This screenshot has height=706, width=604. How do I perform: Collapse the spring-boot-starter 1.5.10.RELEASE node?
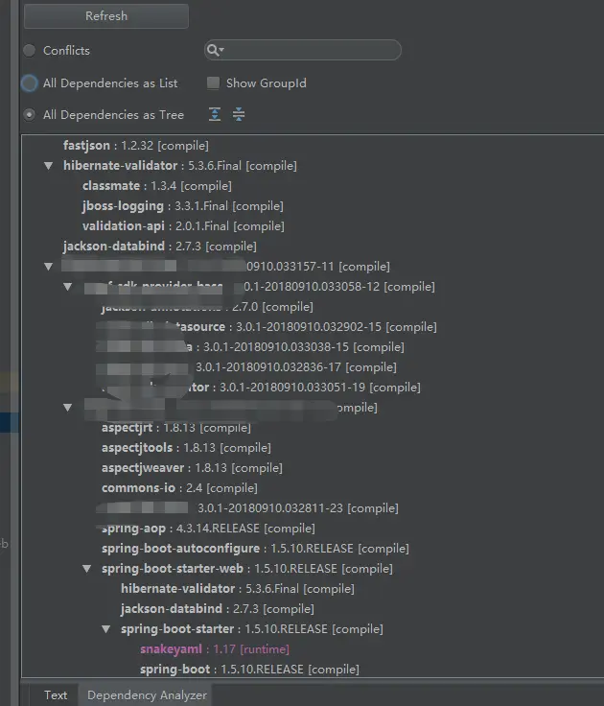[x=105, y=629]
